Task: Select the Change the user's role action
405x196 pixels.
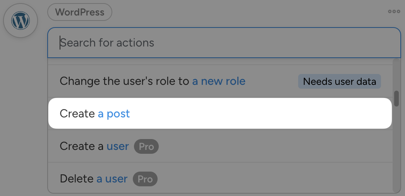Action: tap(174, 81)
